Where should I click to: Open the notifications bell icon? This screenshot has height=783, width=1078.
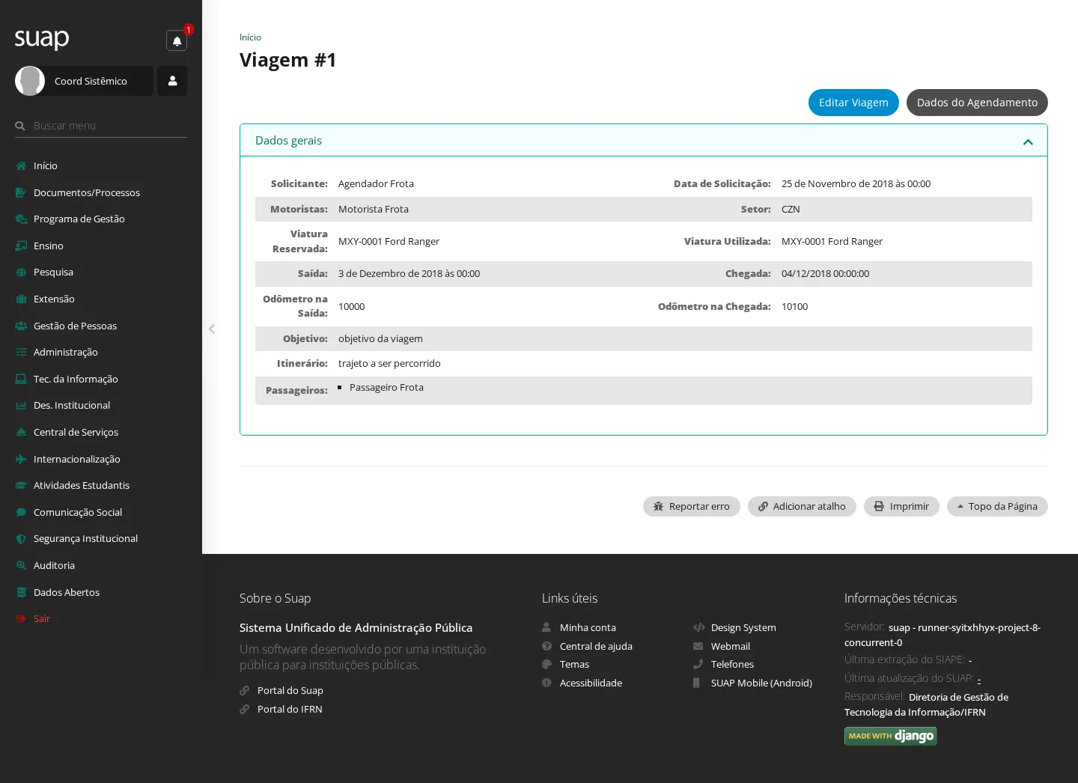(177, 40)
